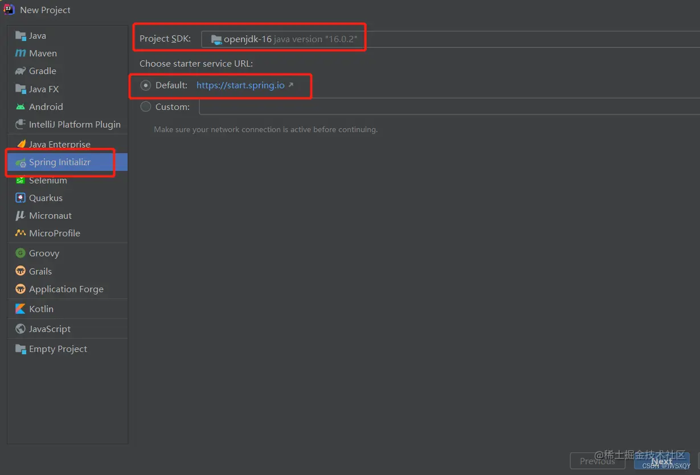Click the Empty Project folder icon

pos(21,349)
